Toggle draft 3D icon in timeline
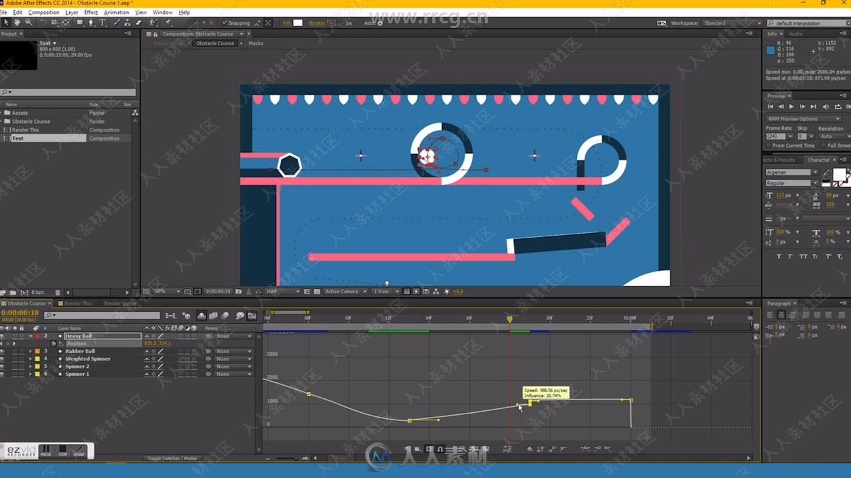851x478 pixels. click(x=187, y=315)
